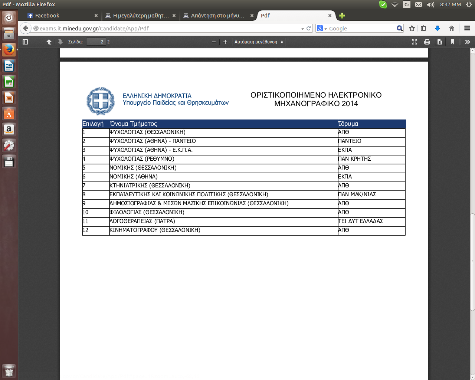Open the system power gear menu
The height and width of the screenshot is (380, 475).
[469, 4]
